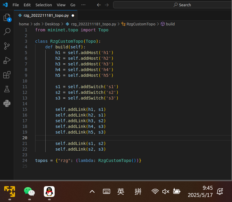The width and height of the screenshot is (232, 202).
Task: Open the clock and date panel
Action: click(200, 192)
